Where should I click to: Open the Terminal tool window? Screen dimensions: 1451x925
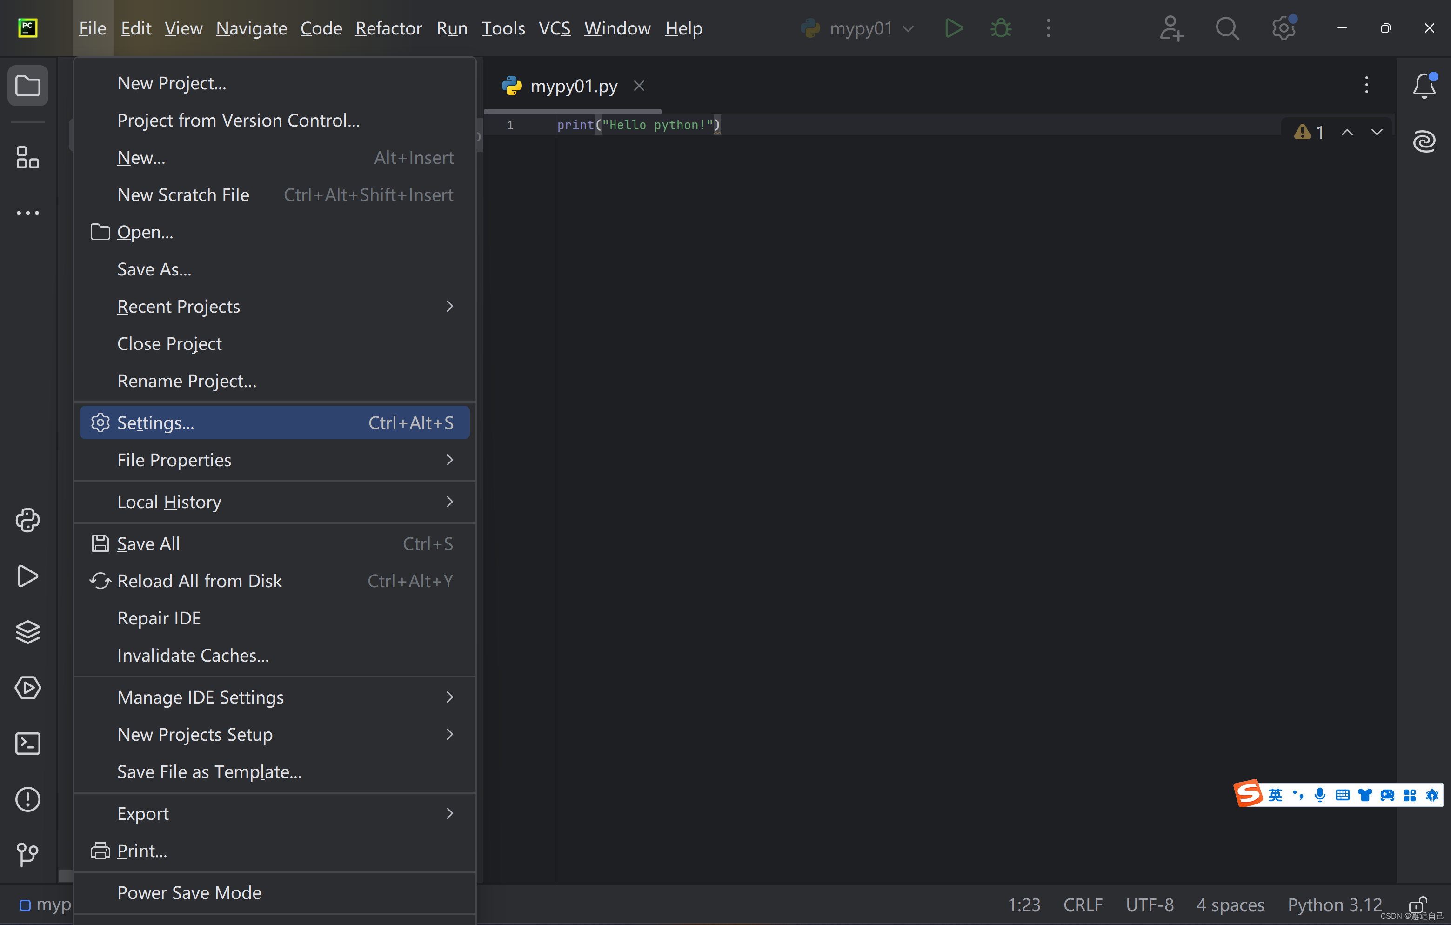click(28, 744)
